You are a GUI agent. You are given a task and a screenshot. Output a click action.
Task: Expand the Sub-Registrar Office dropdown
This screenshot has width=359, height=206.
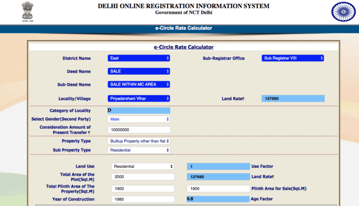point(292,58)
